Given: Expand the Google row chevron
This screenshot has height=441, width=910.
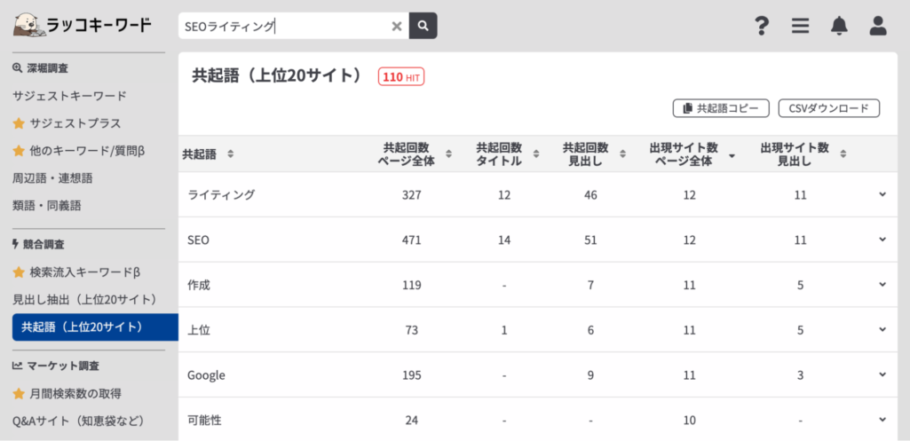Looking at the screenshot, I should [882, 374].
